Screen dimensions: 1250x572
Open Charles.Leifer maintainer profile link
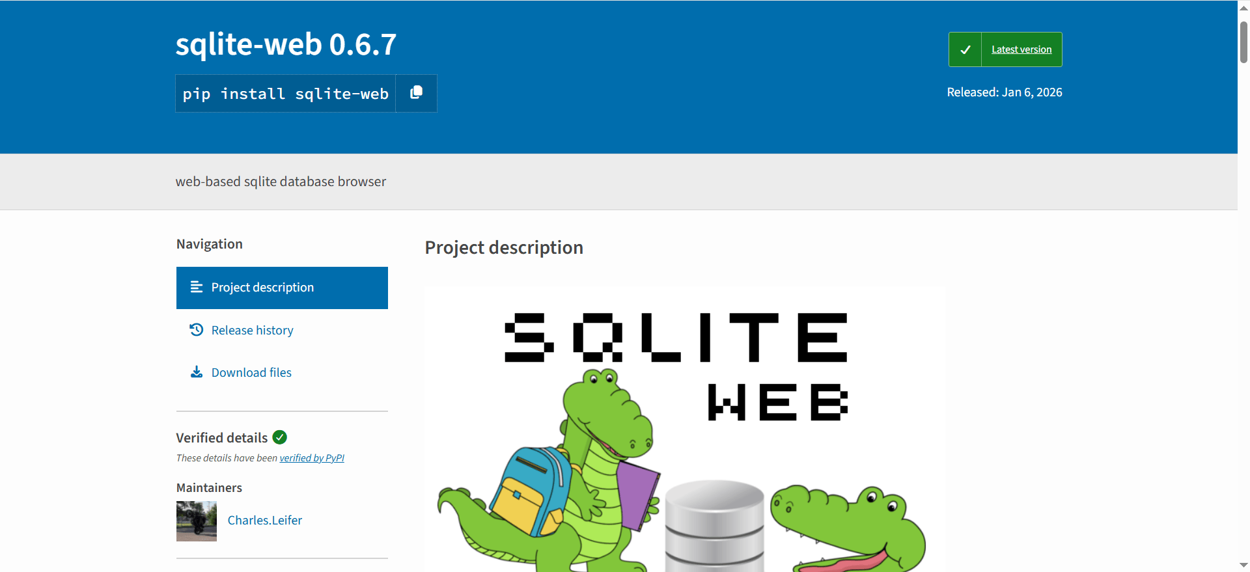[265, 521]
